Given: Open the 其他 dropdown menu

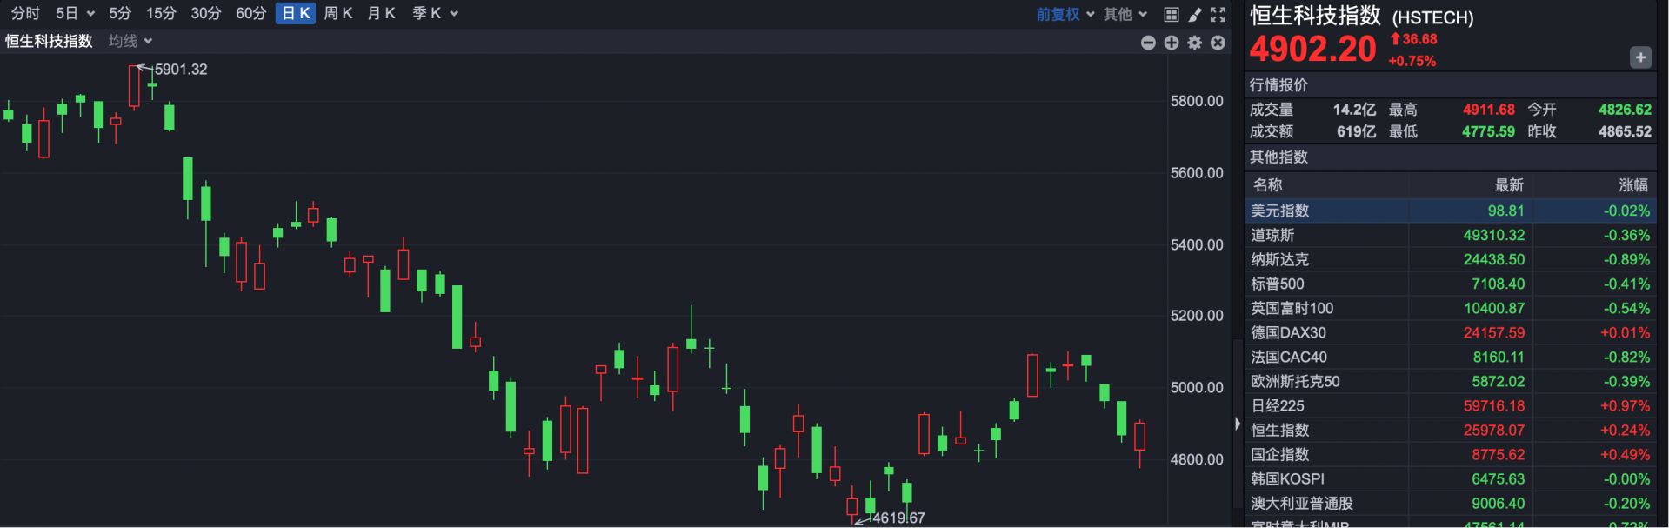Looking at the screenshot, I should tap(1125, 14).
